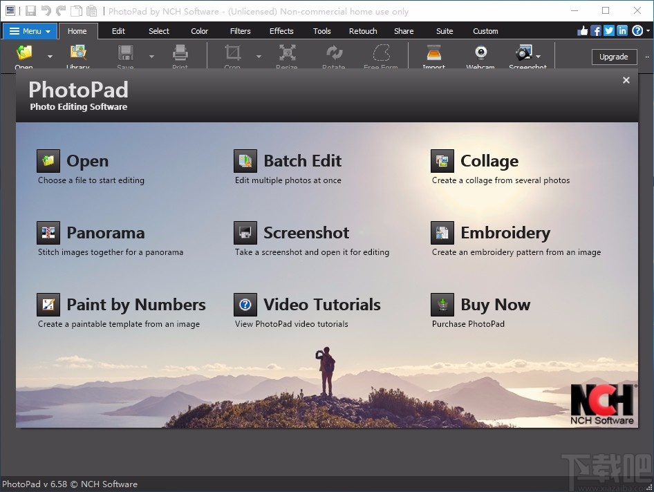Image resolution: width=654 pixels, height=492 pixels.
Task: Click the Upgrade button
Action: click(x=614, y=57)
